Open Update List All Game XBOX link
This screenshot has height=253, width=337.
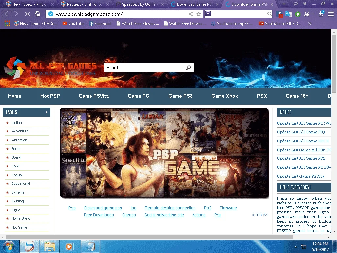(303, 141)
